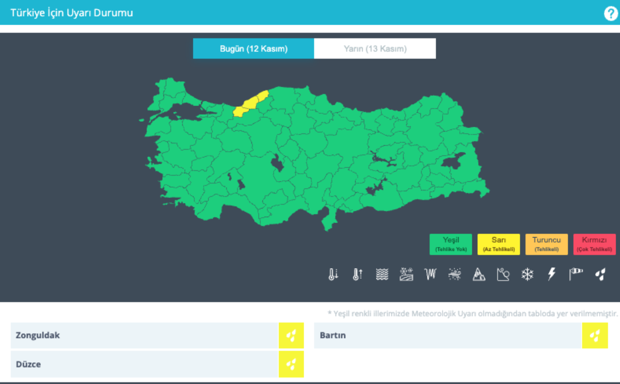
Task: Open the Bartın warning row
Action: (x=447, y=335)
